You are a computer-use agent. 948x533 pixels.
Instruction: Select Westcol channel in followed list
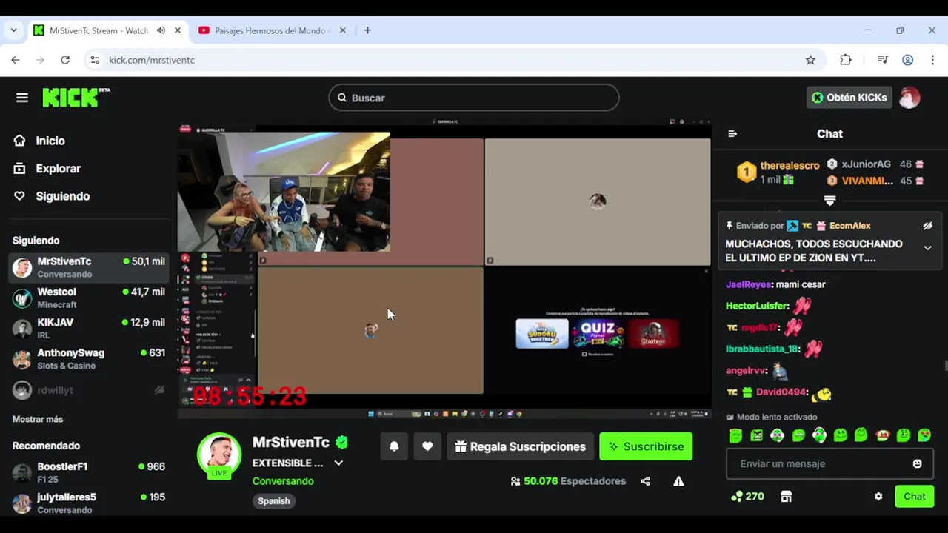89,298
